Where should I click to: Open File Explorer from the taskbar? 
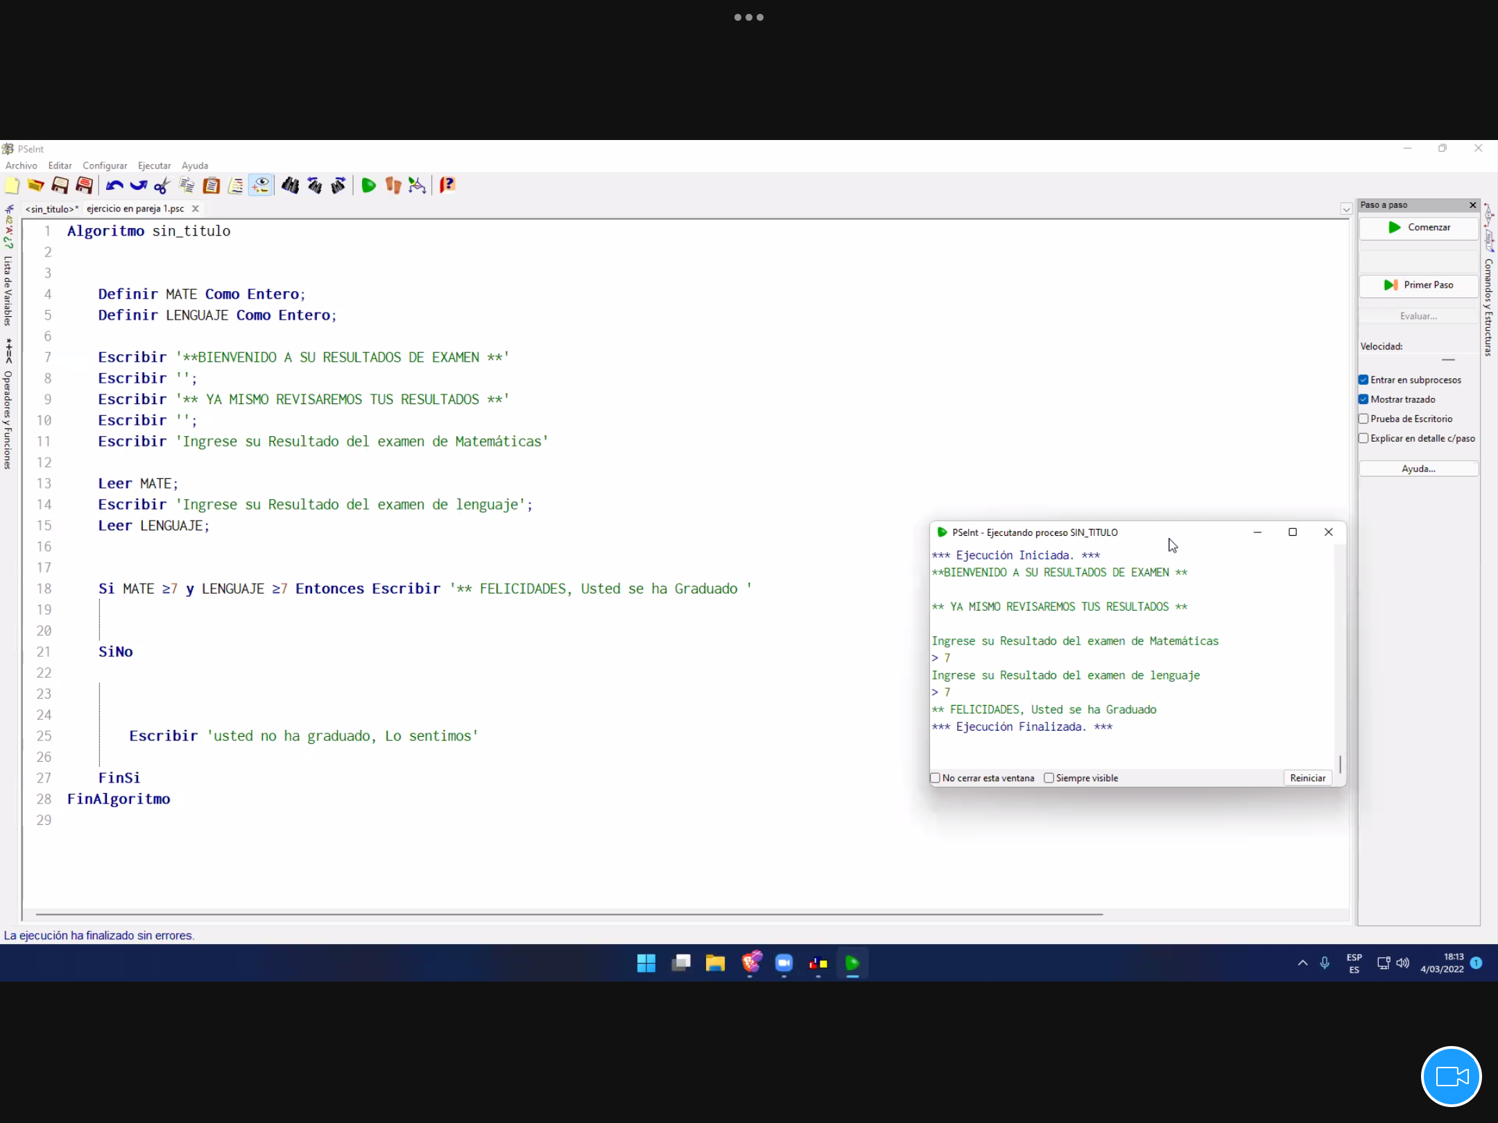715,963
